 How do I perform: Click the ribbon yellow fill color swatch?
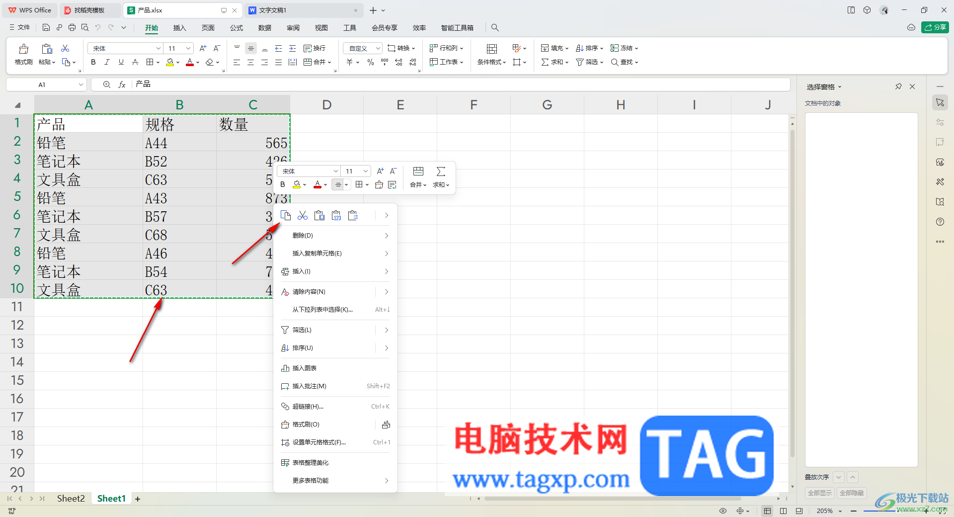click(x=170, y=62)
